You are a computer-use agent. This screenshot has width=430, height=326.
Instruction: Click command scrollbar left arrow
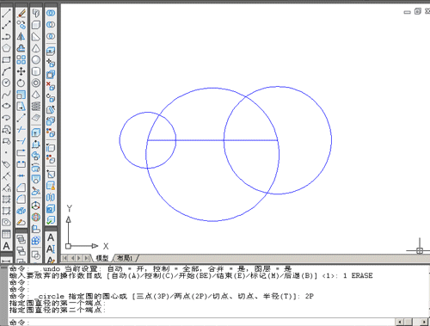(x=400, y=322)
